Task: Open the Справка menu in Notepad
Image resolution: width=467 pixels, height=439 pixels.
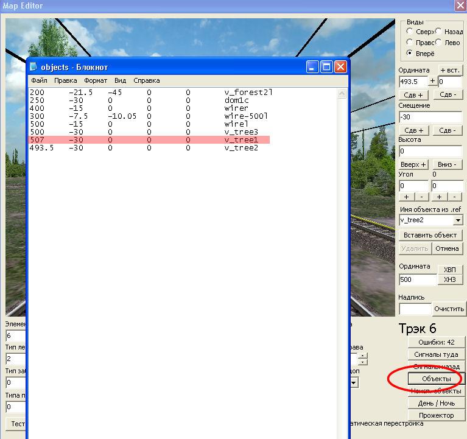Action: click(x=146, y=80)
